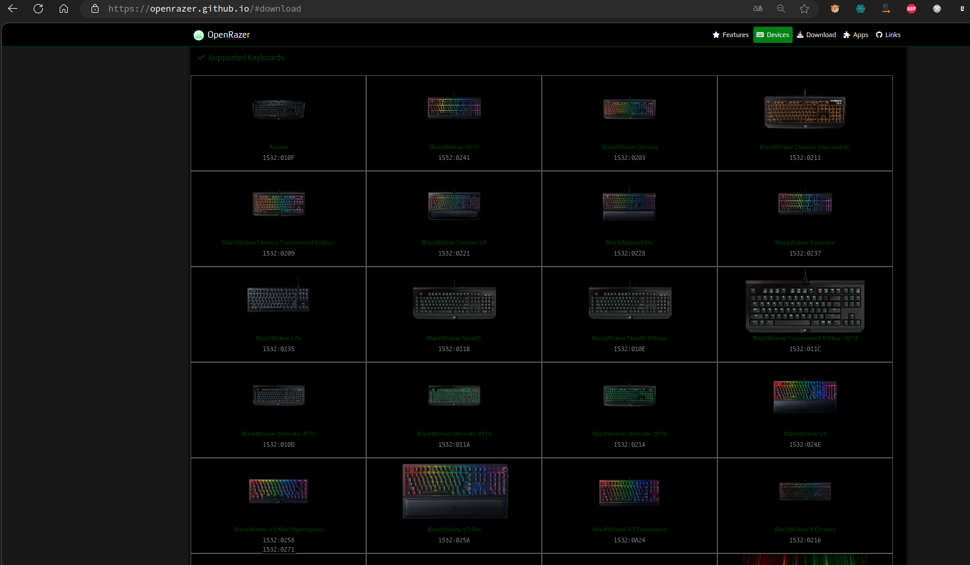Click the zoom out magnifier icon
Screen dimensions: 970x565
(x=781, y=9)
